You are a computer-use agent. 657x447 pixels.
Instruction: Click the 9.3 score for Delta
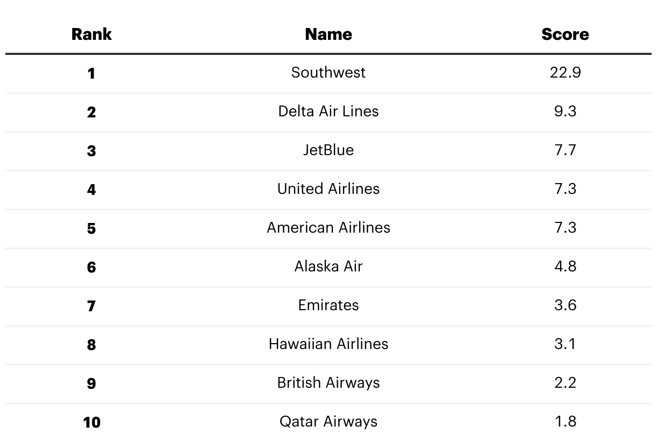click(565, 111)
